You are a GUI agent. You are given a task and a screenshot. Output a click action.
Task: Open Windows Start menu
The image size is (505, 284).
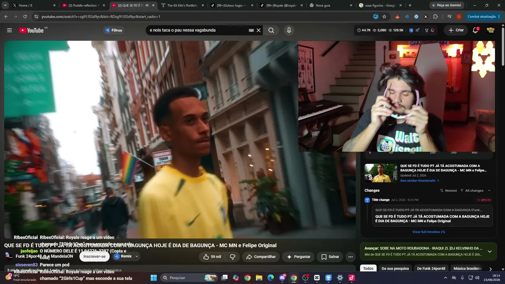pyautogui.click(x=153, y=278)
